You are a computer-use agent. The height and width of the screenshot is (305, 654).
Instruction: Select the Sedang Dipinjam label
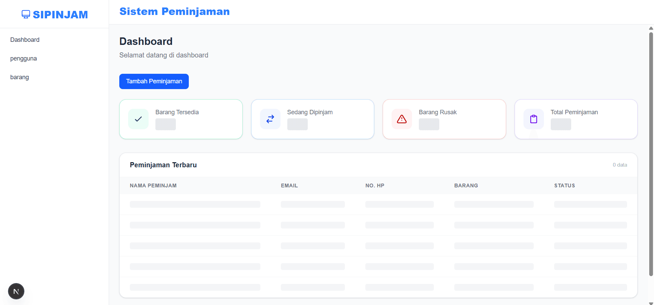tap(310, 112)
